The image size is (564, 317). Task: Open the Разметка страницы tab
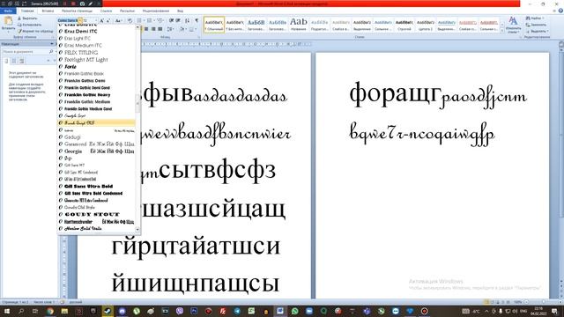click(77, 11)
